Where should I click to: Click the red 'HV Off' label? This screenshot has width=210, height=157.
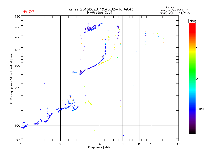pyautogui.click(x=28, y=12)
